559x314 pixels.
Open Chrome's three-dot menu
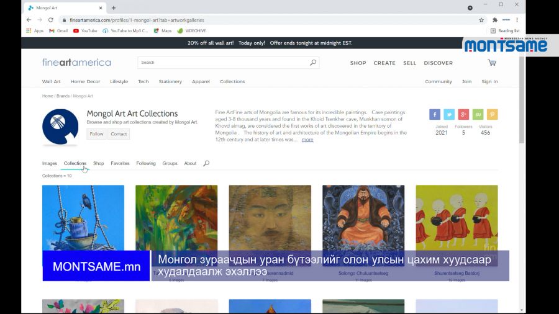517,20
